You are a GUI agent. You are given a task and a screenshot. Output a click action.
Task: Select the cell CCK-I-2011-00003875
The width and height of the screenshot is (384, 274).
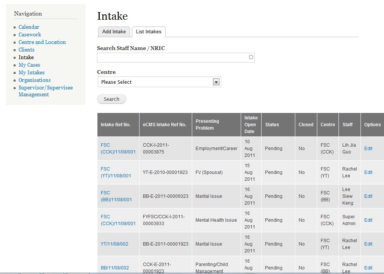point(166,149)
